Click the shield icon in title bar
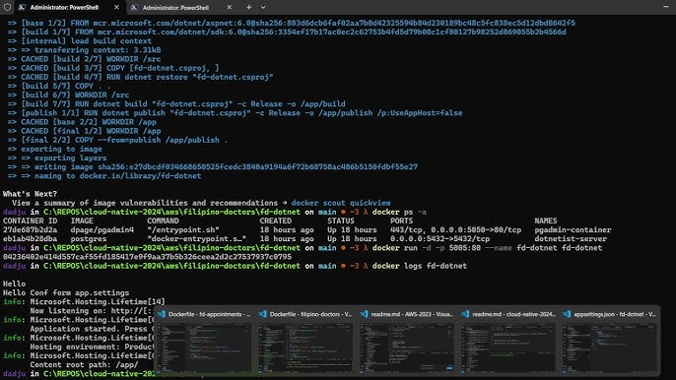 7,7
